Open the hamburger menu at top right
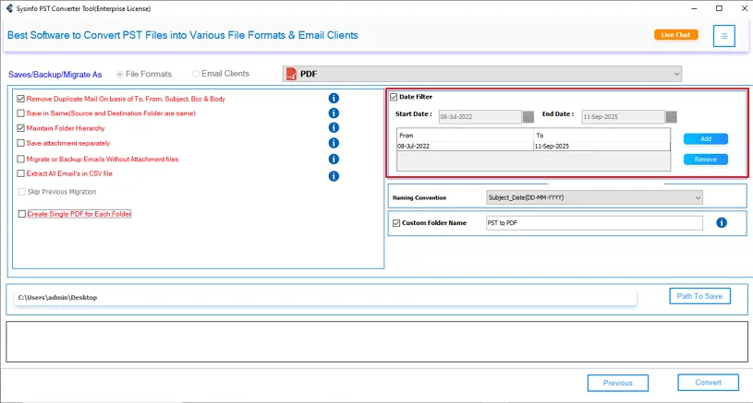 coord(724,36)
